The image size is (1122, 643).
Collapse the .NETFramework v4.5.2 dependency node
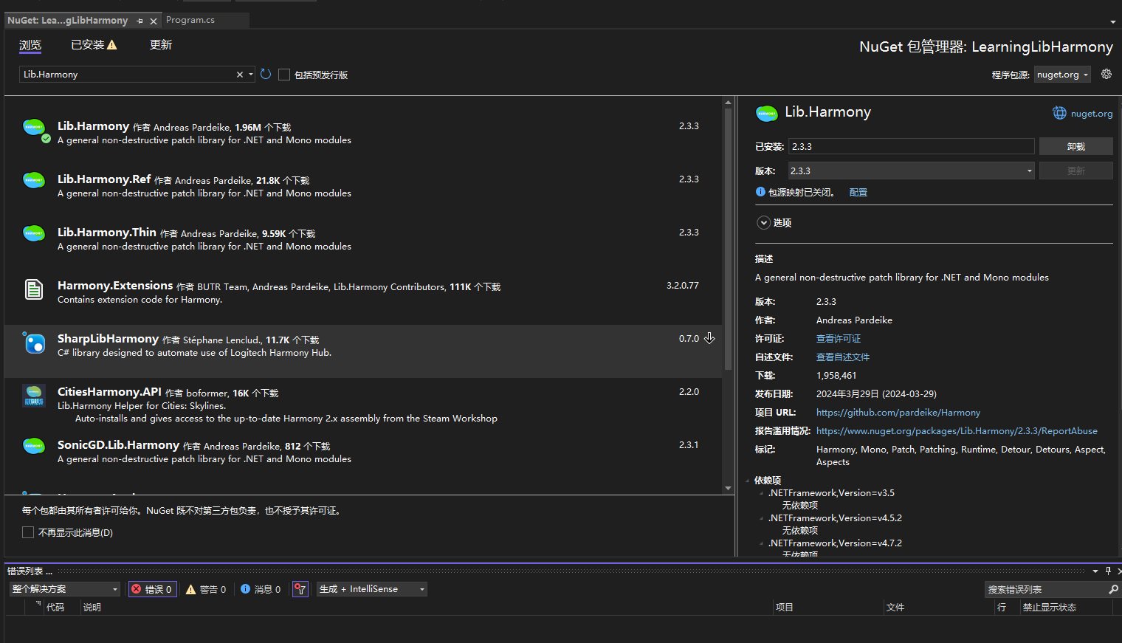point(762,518)
